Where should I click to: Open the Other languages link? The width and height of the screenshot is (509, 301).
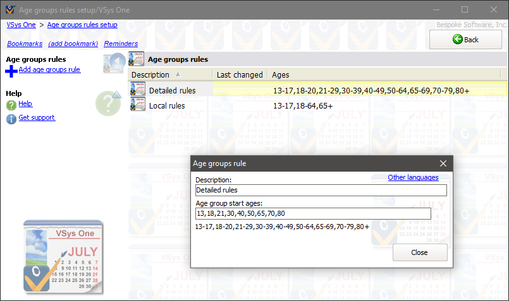(413, 177)
